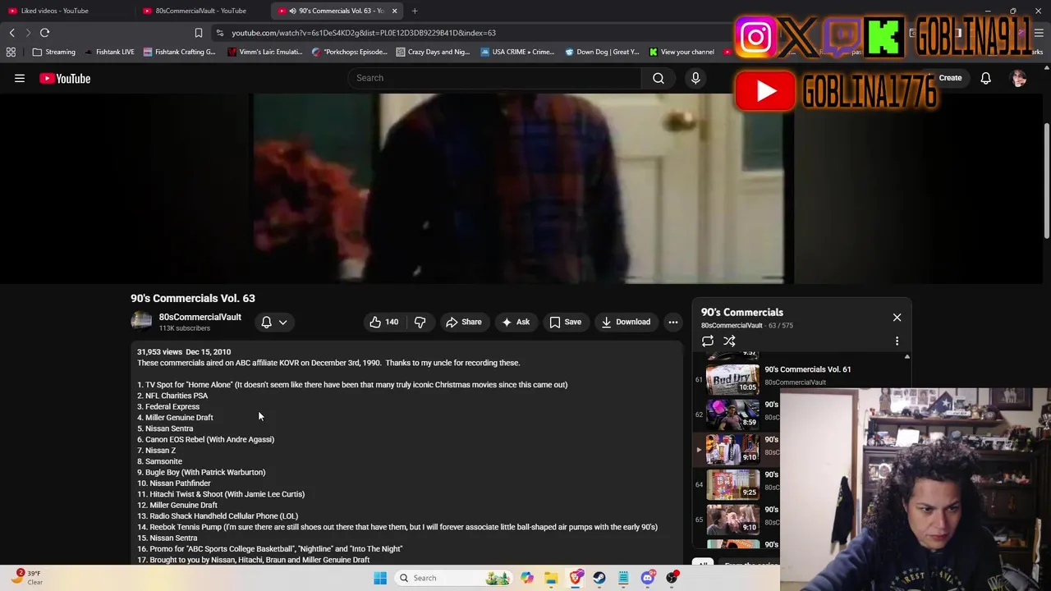The width and height of the screenshot is (1051, 591).
Task: Open OBS Studio from taskbar
Action: tap(672, 578)
